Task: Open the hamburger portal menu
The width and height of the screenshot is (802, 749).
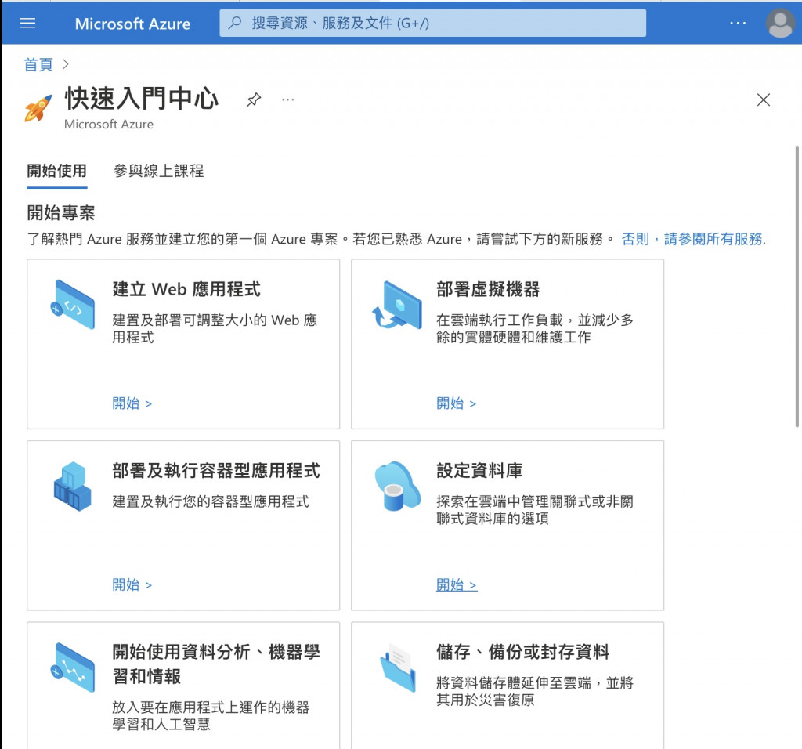Action: 27,23
